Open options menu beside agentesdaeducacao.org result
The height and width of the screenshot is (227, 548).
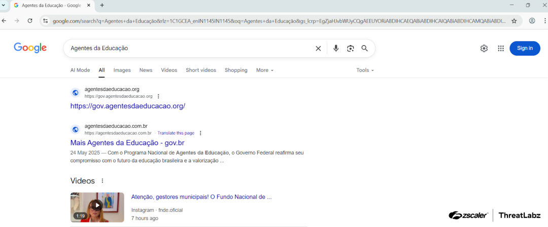coord(158,96)
